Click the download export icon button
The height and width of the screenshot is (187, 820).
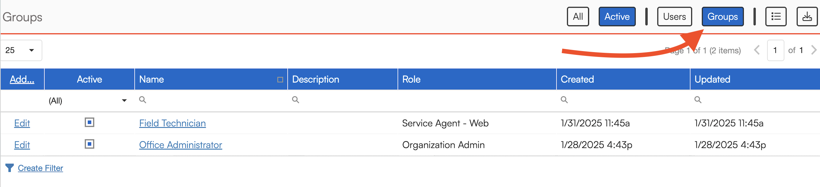point(807,17)
